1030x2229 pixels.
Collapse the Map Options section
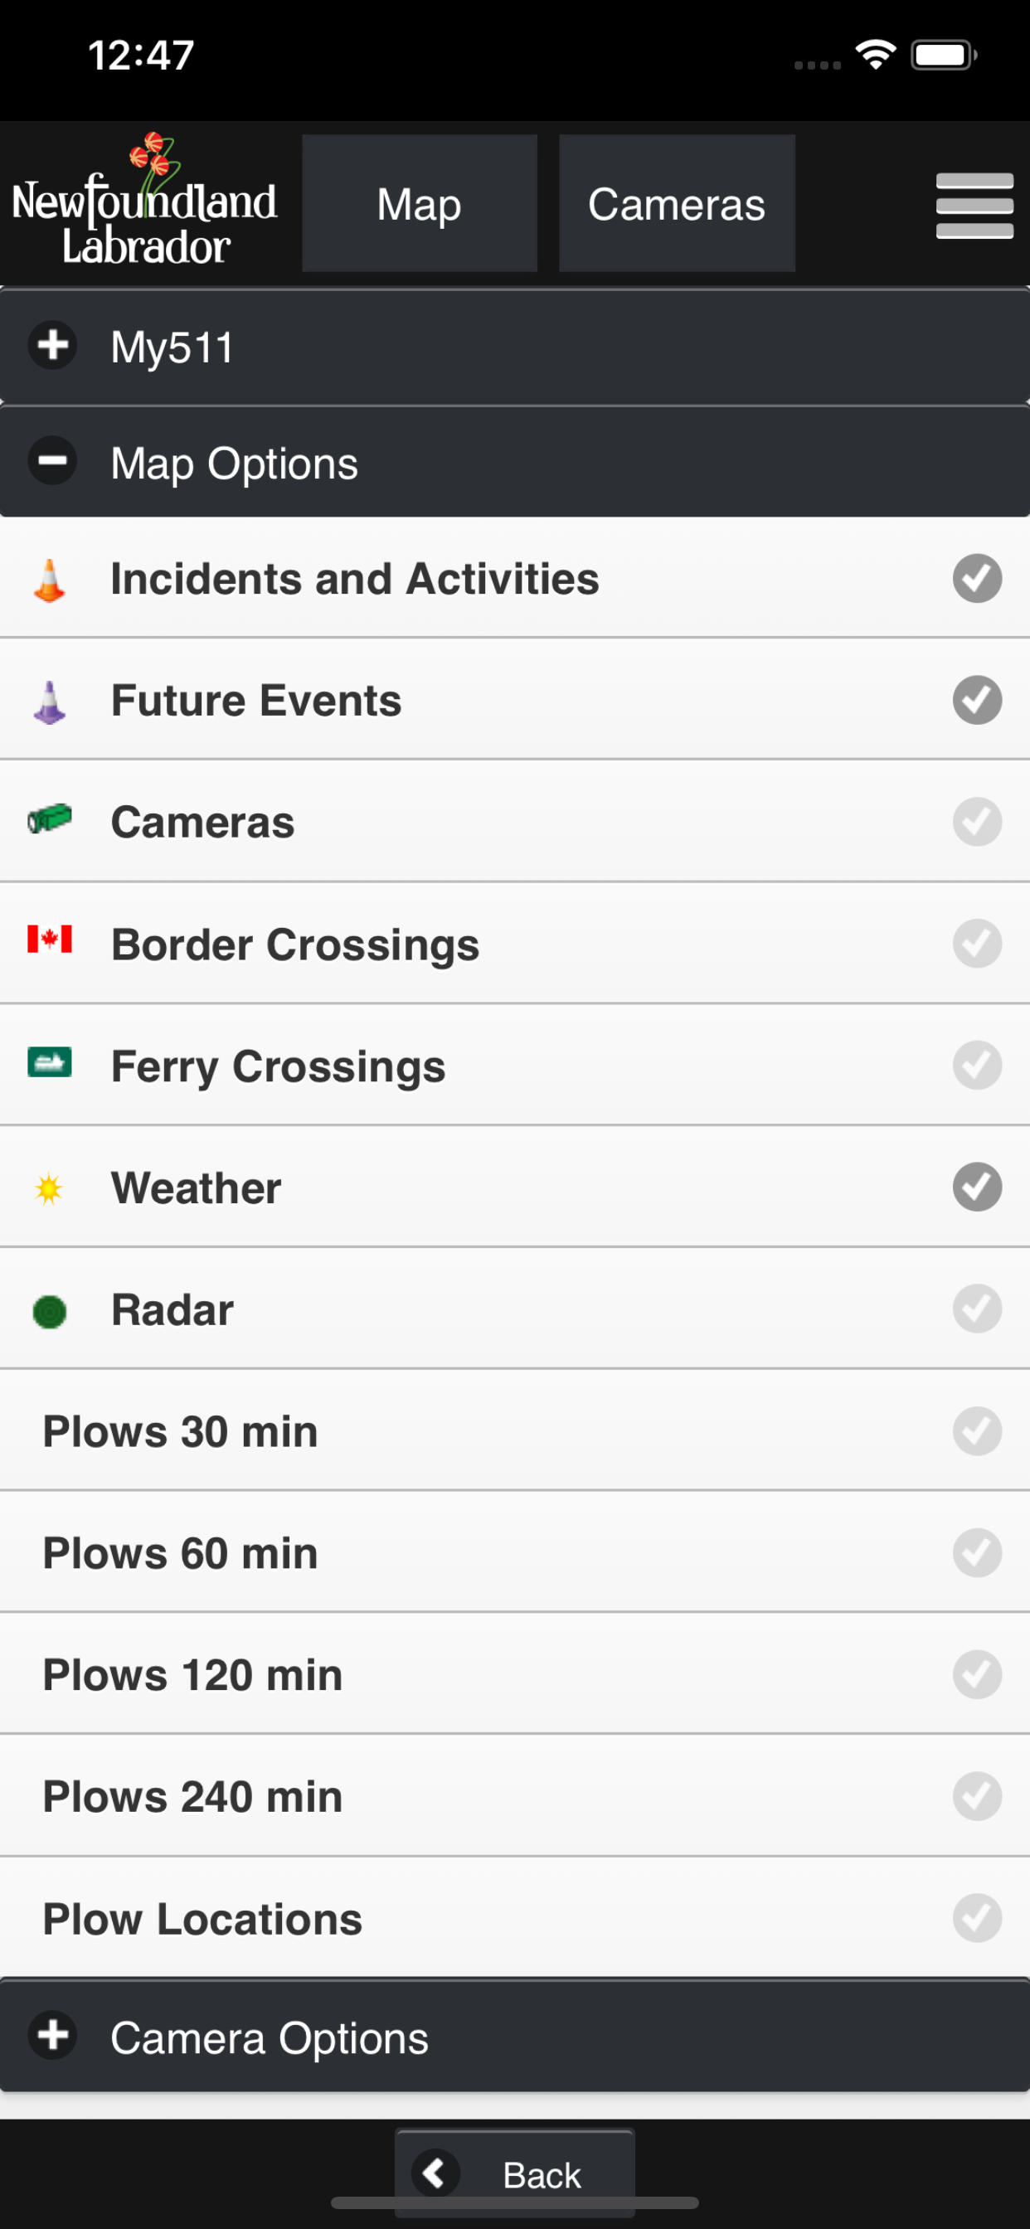[54, 461]
